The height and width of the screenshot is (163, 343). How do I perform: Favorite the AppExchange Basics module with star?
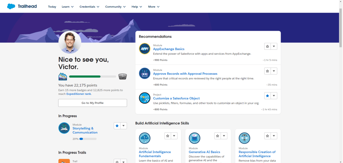click(x=268, y=46)
